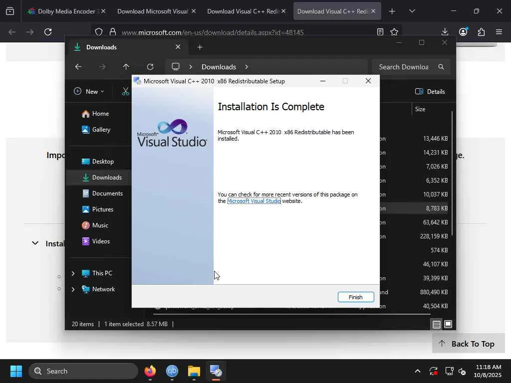Click the taskbar Search box
This screenshot has width=511, height=383.
(x=83, y=371)
